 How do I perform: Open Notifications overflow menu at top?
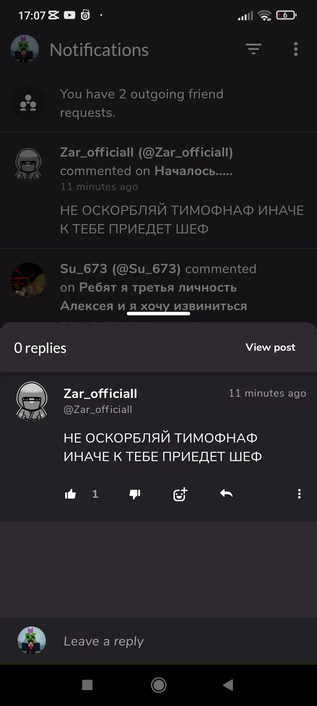click(x=296, y=49)
